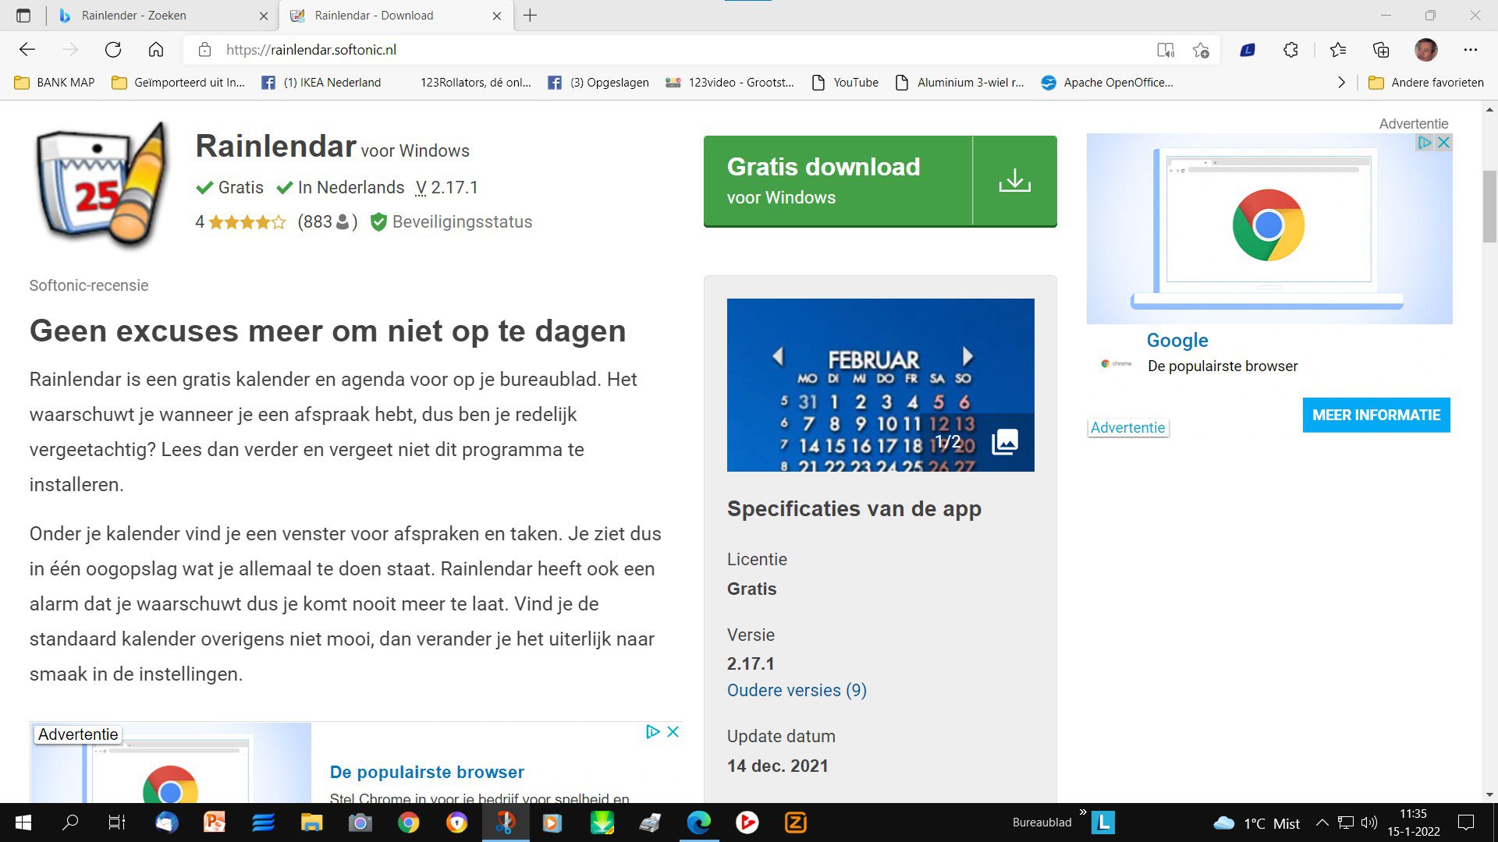Click the Beveiligingsstatus link
The height and width of the screenshot is (842, 1498).
click(463, 222)
